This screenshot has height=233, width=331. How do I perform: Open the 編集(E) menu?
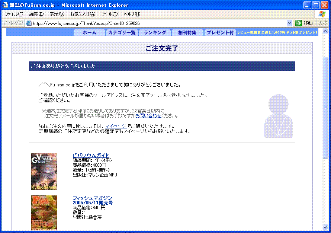tap(36, 14)
